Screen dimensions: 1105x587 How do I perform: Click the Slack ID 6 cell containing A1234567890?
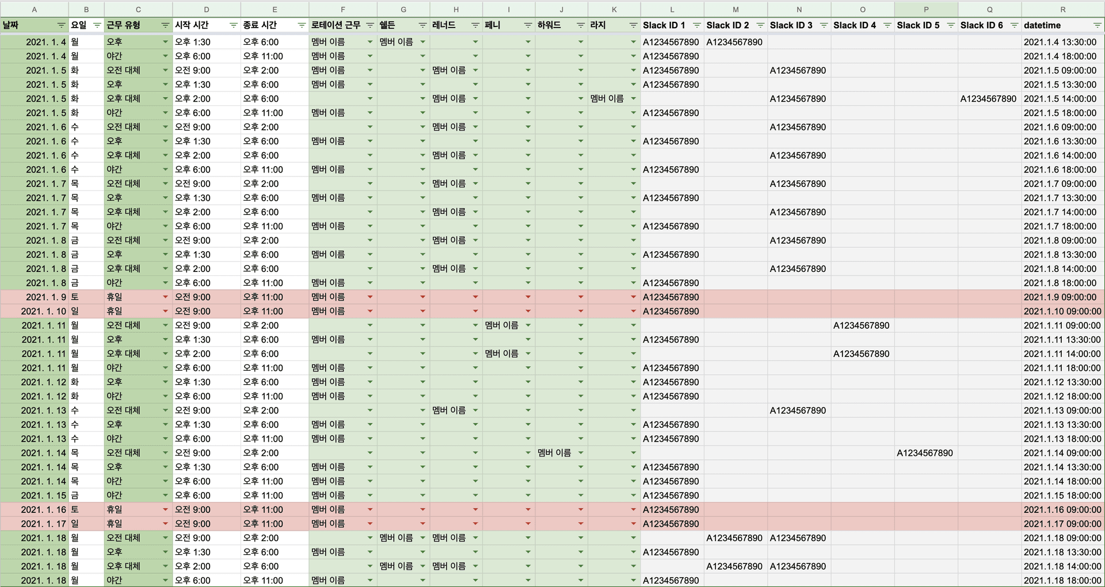pos(988,99)
